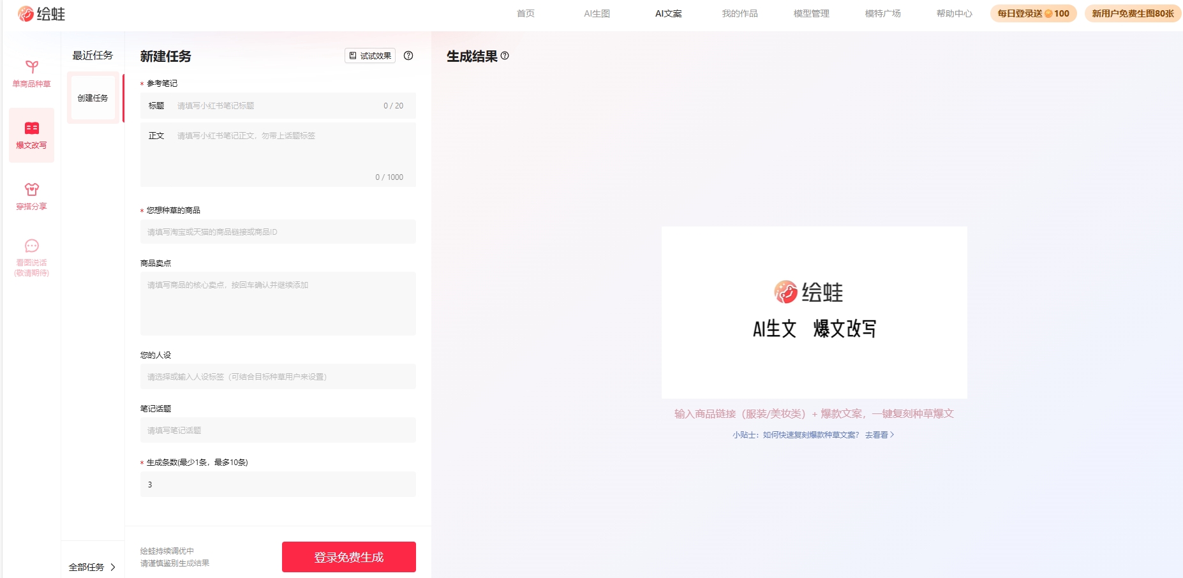Screen dimensions: 1183x578
Task: Focus the 正文 note body textarea
Action: pos(278,155)
